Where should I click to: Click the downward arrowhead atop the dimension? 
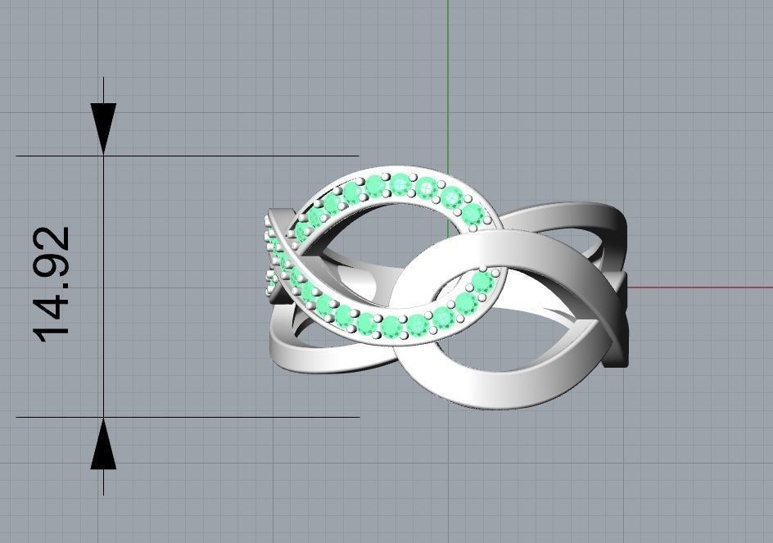[x=103, y=129]
